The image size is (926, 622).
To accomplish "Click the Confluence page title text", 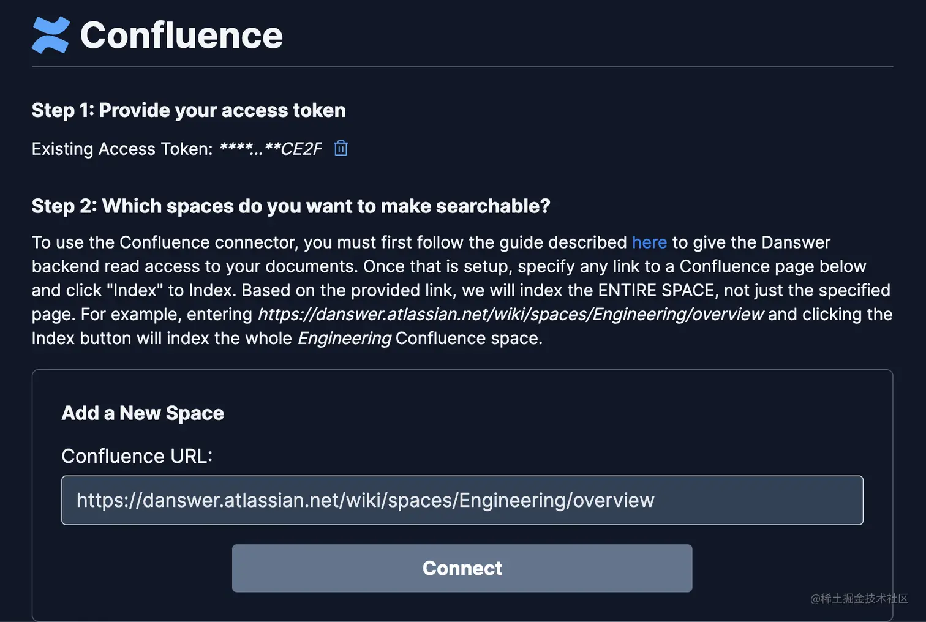I will 181,35.
